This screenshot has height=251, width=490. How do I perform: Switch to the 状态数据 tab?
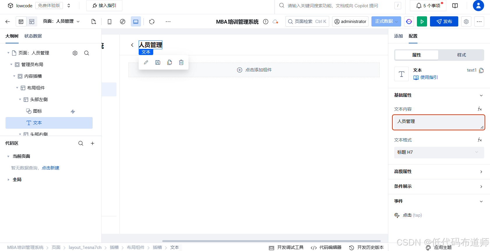click(x=33, y=36)
